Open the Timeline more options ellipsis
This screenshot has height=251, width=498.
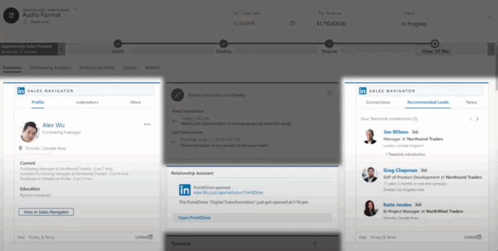click(x=328, y=243)
